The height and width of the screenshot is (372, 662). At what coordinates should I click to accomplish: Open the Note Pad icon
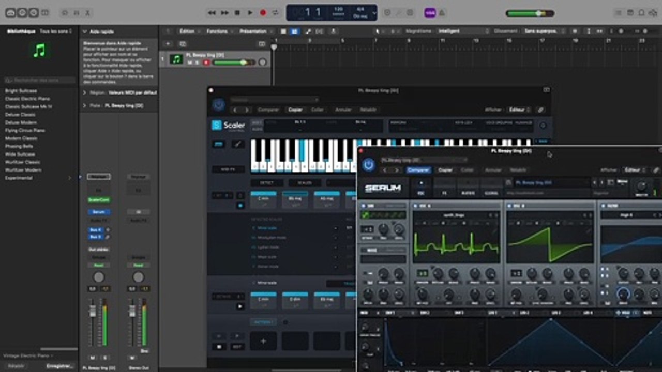tap(630, 13)
